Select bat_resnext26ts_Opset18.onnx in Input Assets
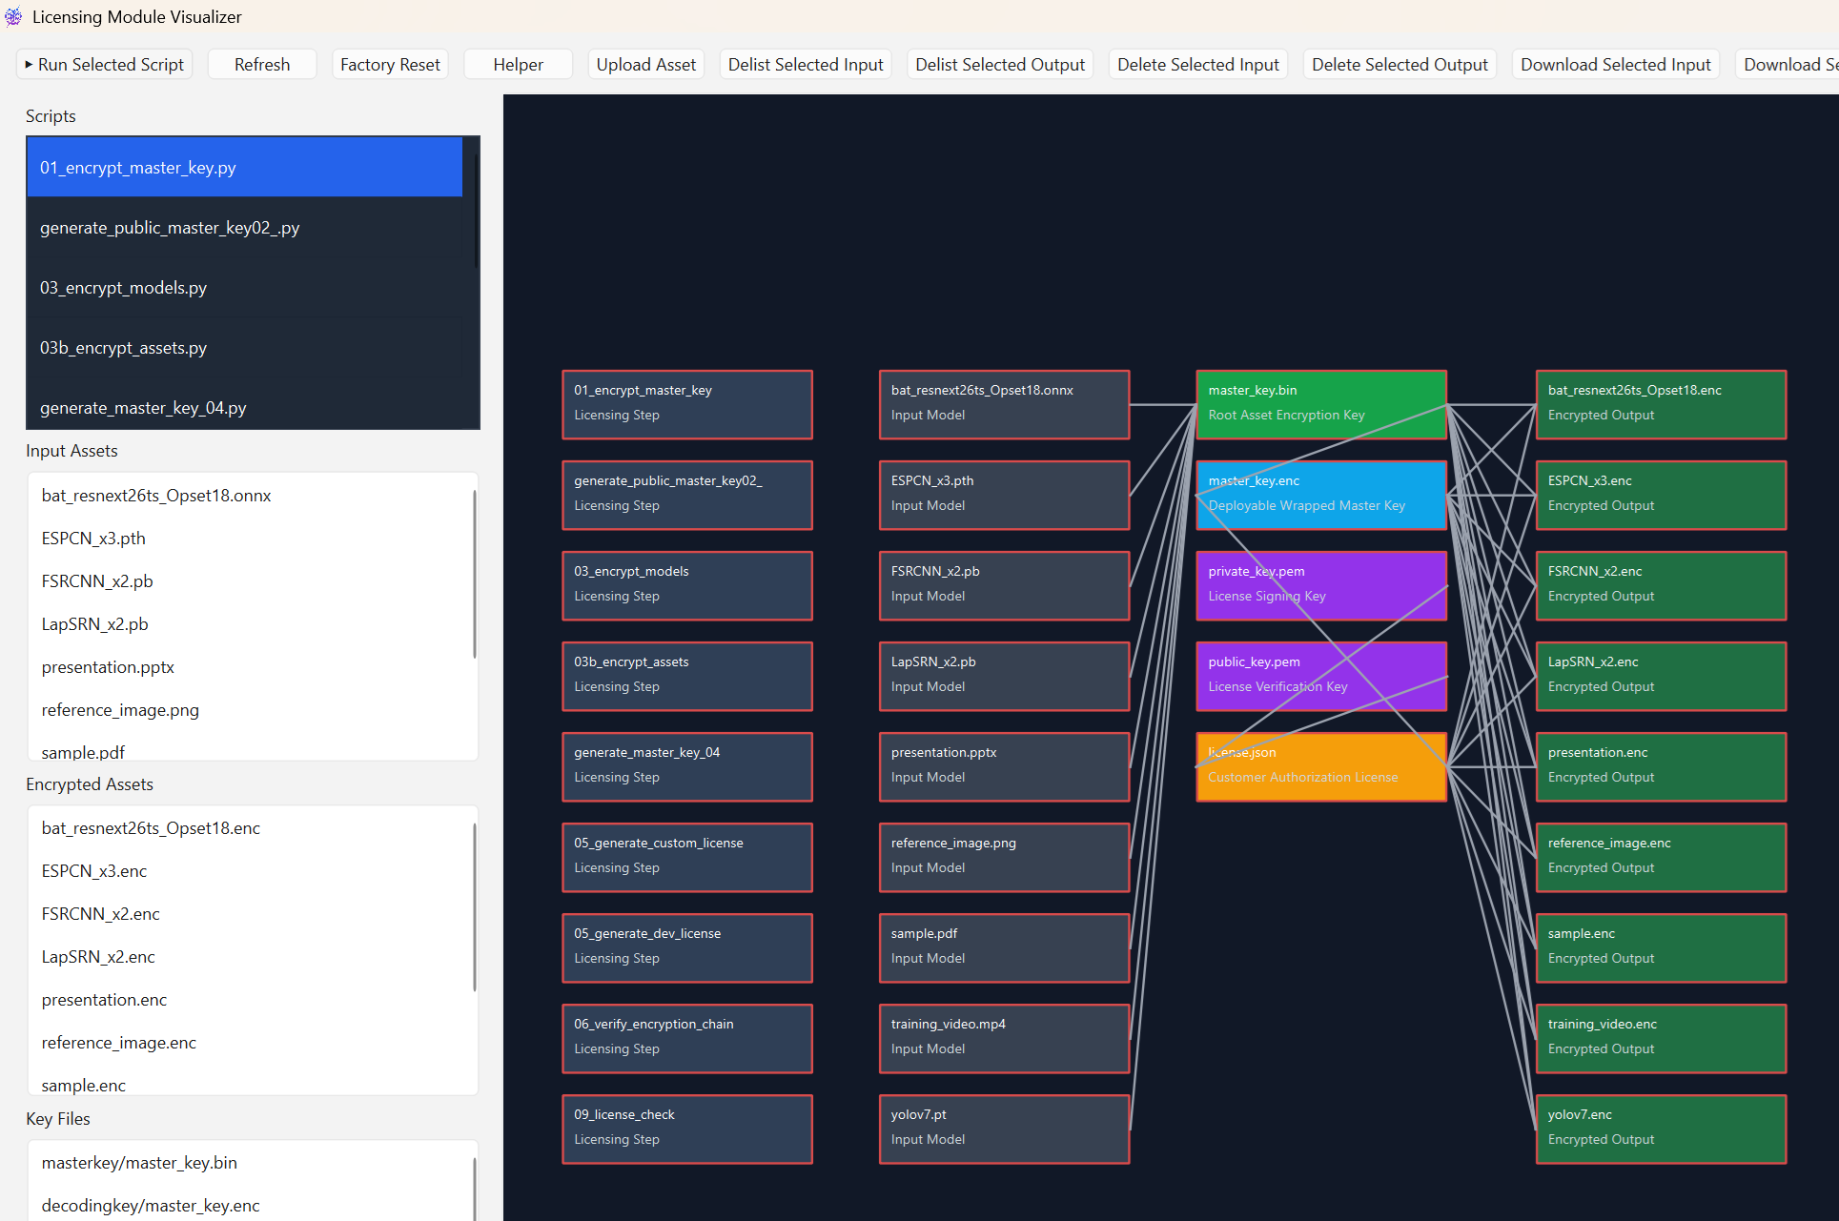The height and width of the screenshot is (1221, 1839). [250, 495]
